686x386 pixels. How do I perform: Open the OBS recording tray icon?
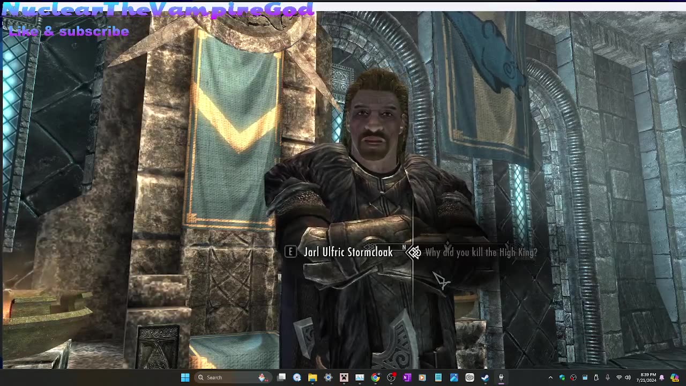click(573, 377)
